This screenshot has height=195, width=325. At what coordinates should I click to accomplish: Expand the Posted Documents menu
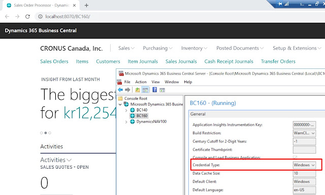[240, 48]
